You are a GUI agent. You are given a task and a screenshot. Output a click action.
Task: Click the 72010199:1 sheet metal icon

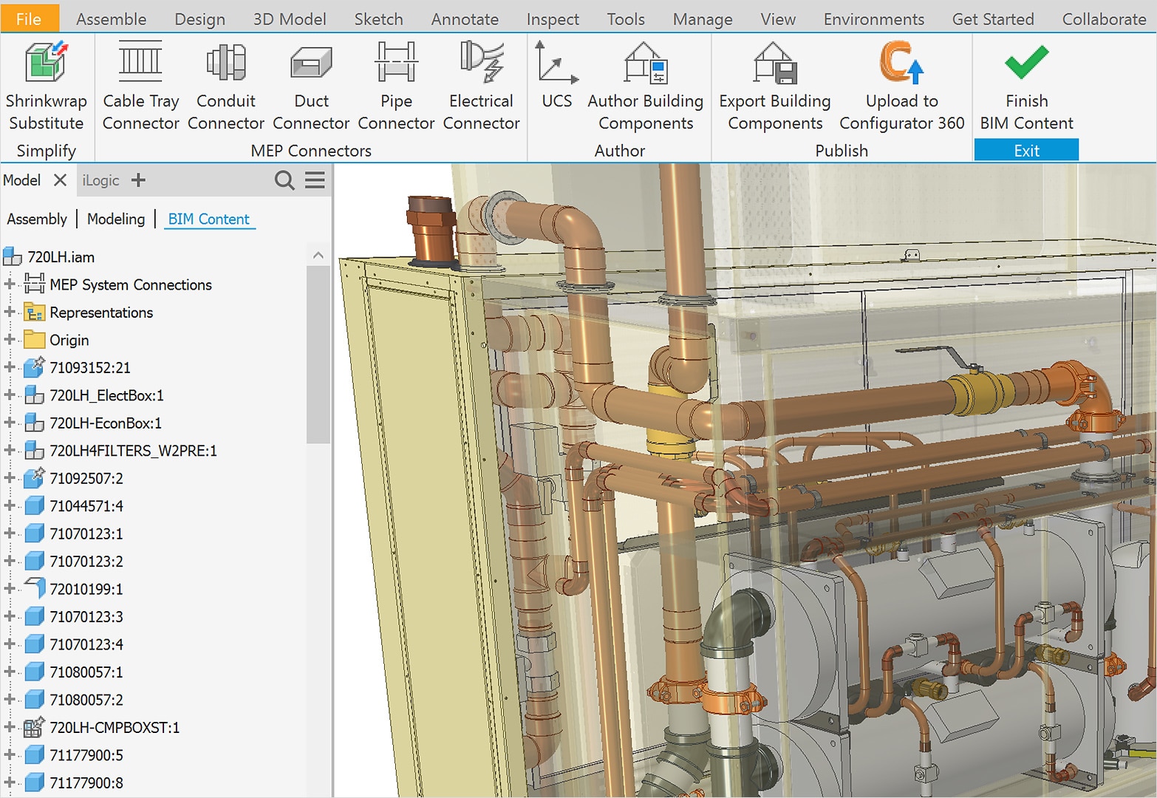click(x=35, y=589)
